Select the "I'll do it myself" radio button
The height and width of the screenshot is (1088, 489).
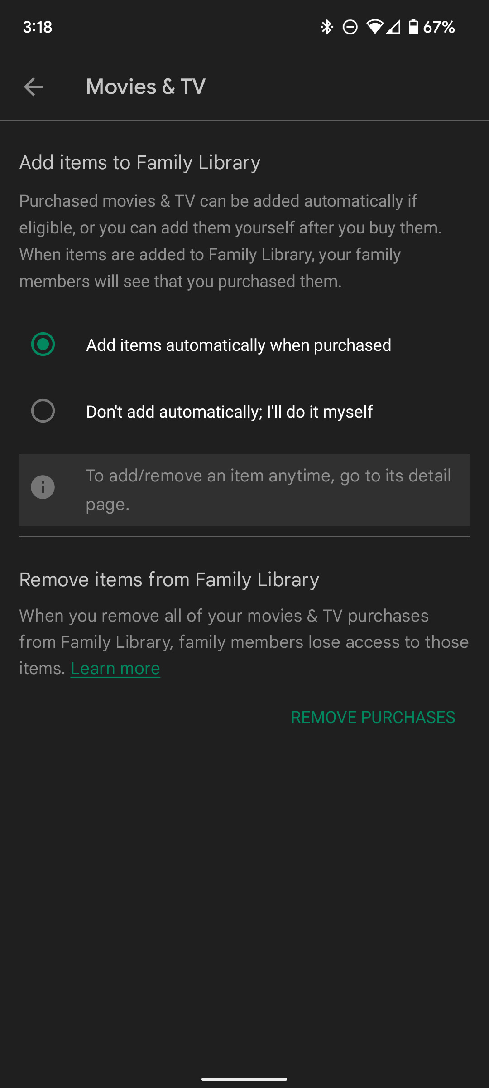pos(43,411)
